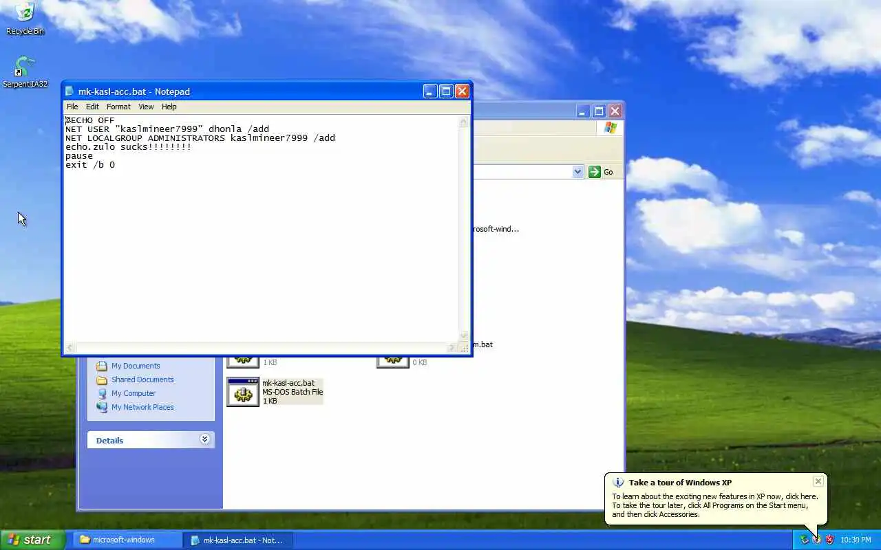
Task: Open Shared Documents in Explorer sidebar
Action: (142, 379)
